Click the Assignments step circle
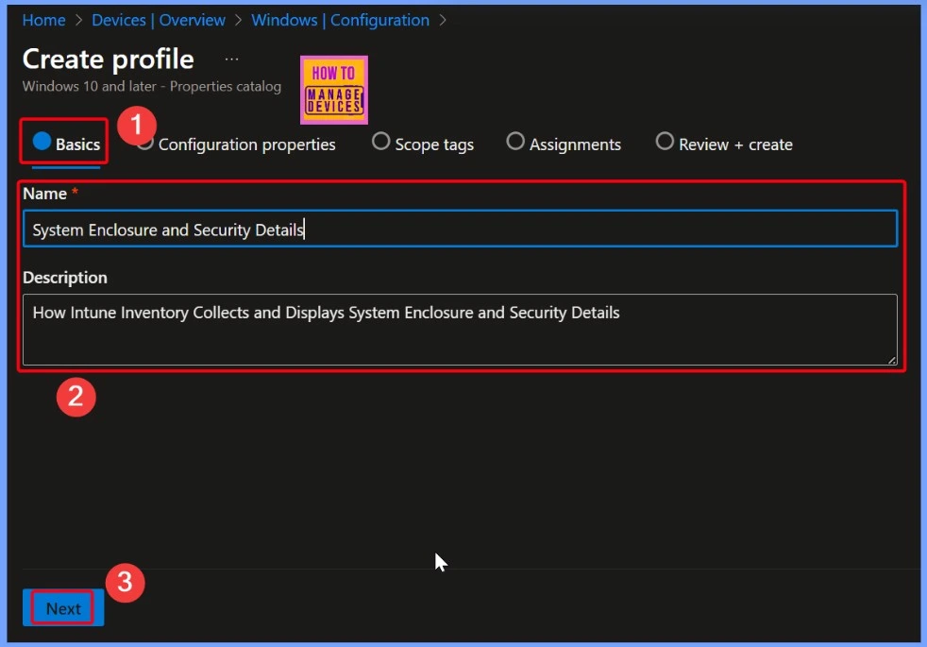The width and height of the screenshot is (927, 647). 515,142
